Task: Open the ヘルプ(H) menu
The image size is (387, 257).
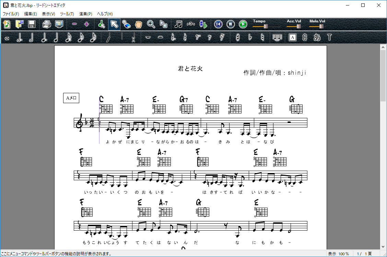Action: tap(105, 14)
